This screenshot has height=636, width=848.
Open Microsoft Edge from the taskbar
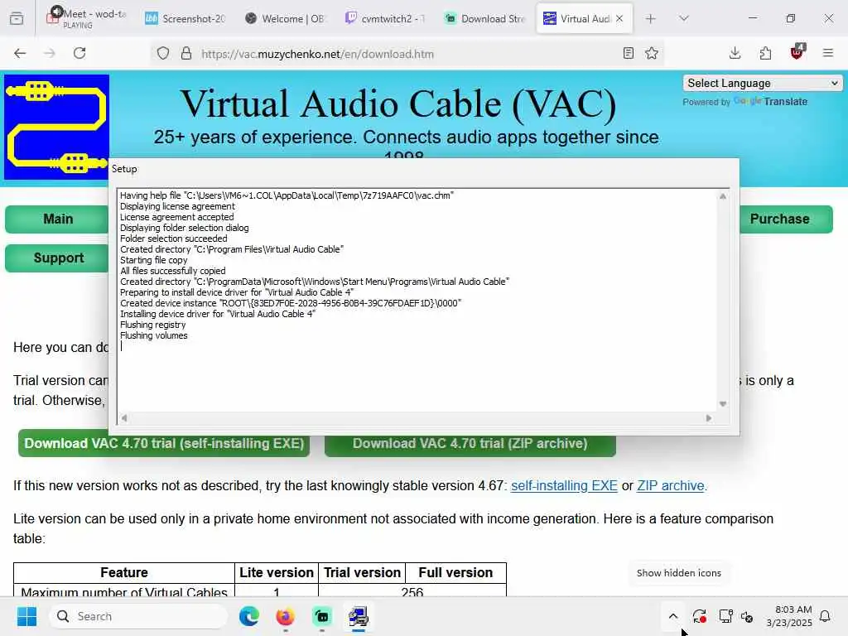[248, 616]
